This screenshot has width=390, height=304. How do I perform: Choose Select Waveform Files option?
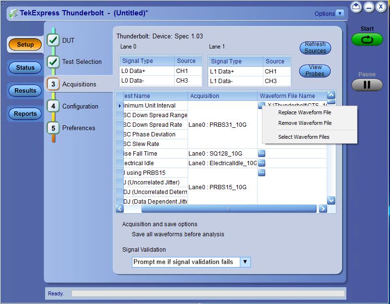(x=304, y=137)
